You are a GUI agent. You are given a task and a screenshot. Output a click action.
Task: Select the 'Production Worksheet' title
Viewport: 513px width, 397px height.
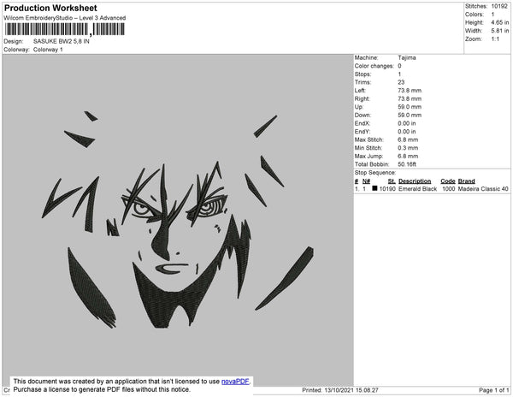click(x=50, y=9)
